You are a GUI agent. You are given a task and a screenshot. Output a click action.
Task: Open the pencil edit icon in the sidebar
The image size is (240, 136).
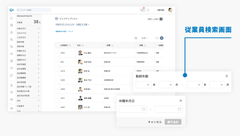[x=11, y=75]
